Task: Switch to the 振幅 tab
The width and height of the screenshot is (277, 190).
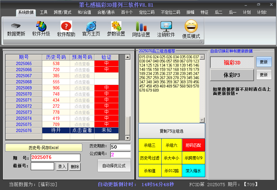Action: tap(191, 12)
